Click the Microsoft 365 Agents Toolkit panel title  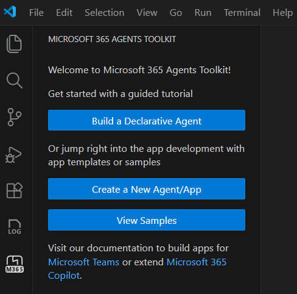pos(112,39)
